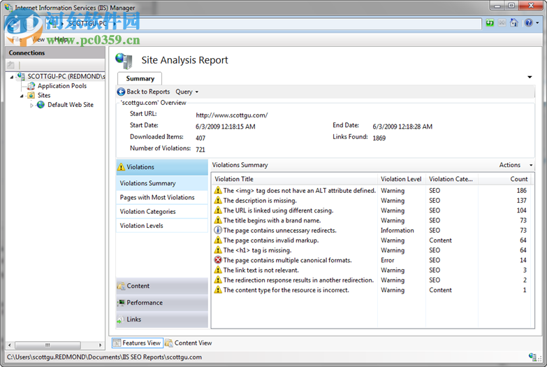
Task: Switch to Features View tab
Action: point(137,343)
